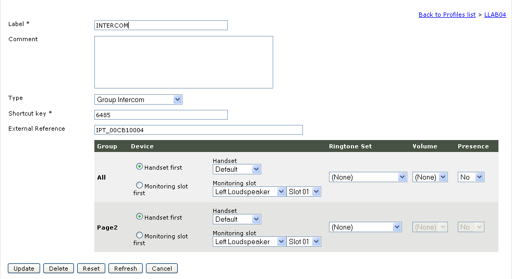This screenshot has height=279, width=512.
Task: Click the Reset button
Action: click(91, 268)
